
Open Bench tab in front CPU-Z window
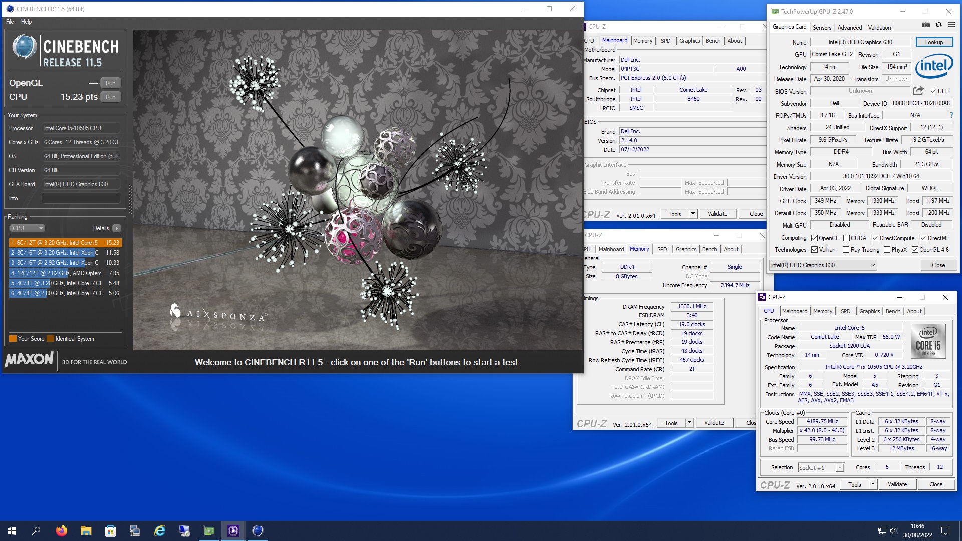click(893, 311)
